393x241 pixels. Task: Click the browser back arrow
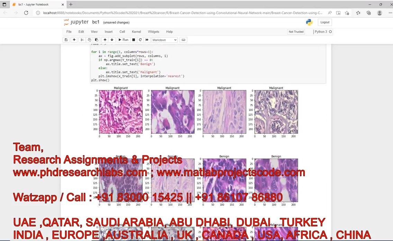click(x=6, y=13)
